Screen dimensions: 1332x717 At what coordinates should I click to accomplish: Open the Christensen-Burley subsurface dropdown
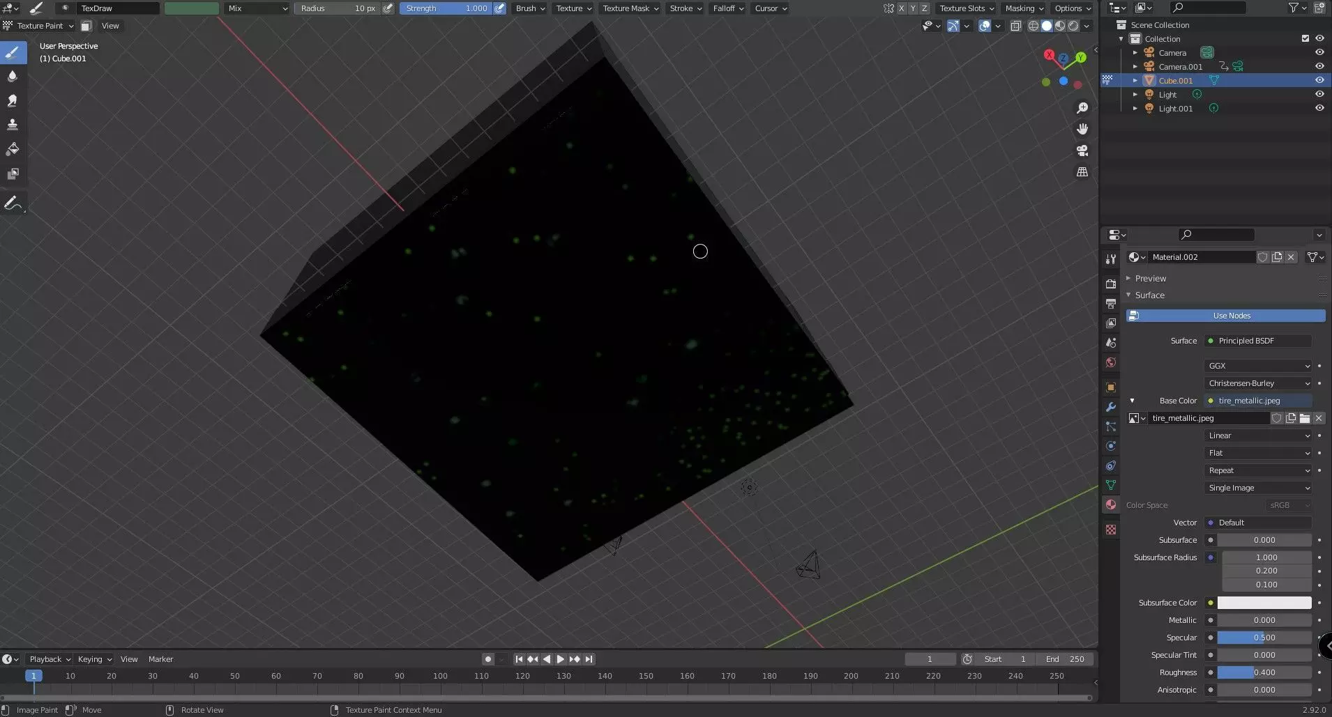[x=1258, y=383]
